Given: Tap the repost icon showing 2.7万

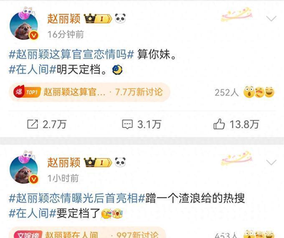Looking at the screenshot, I should 33,124.
